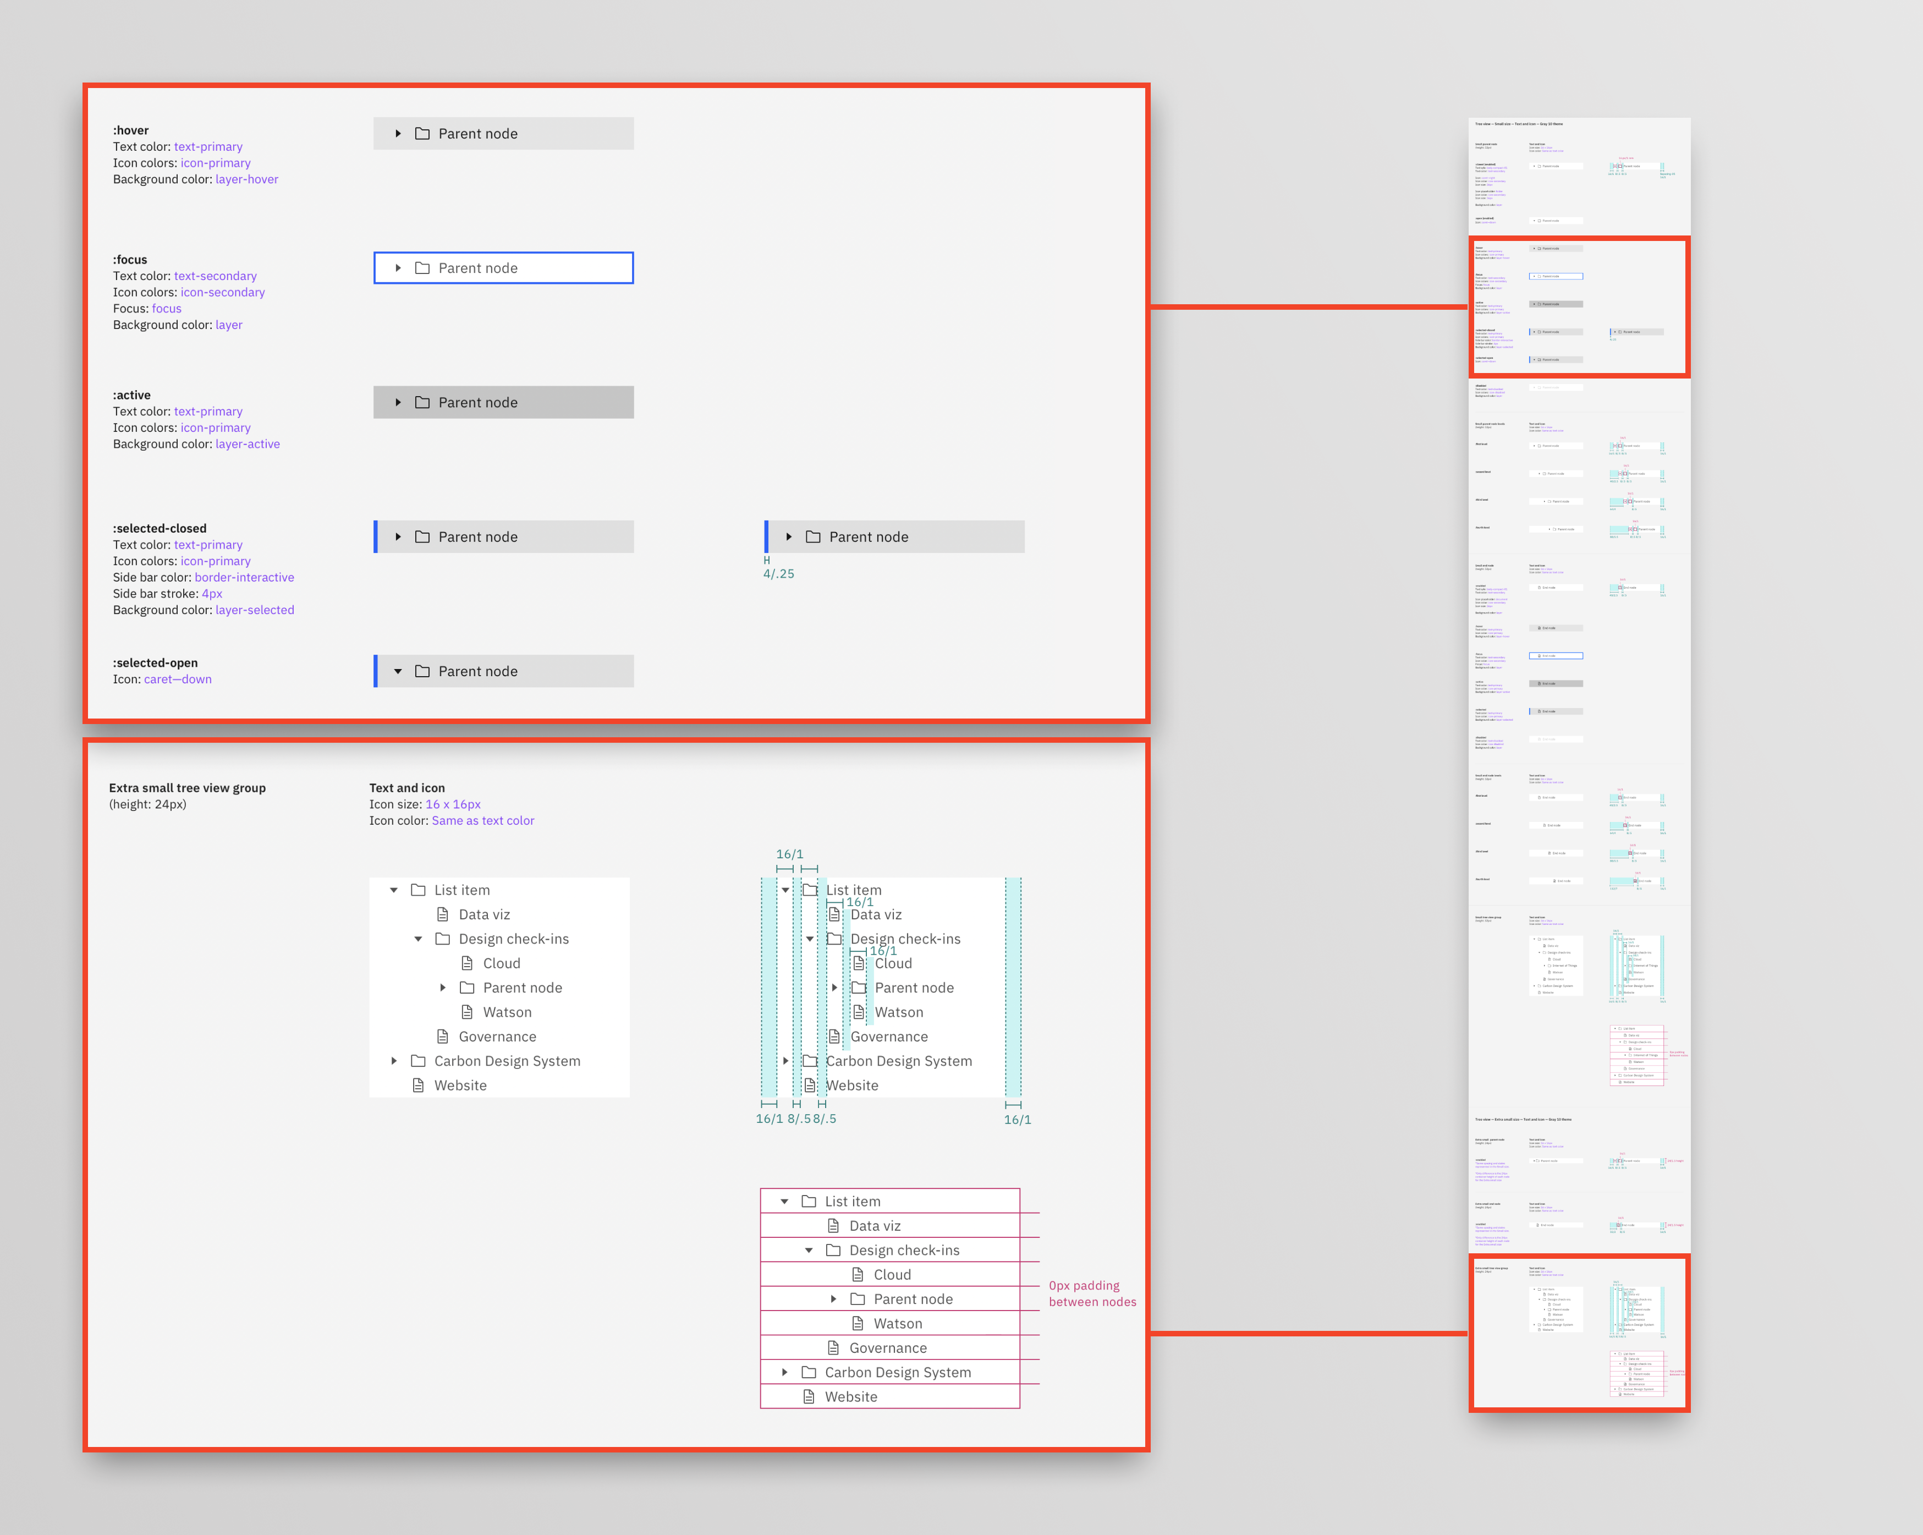Screen dimensions: 1923x1535
Task: Click the layer-hover background color link
Action: [246, 178]
